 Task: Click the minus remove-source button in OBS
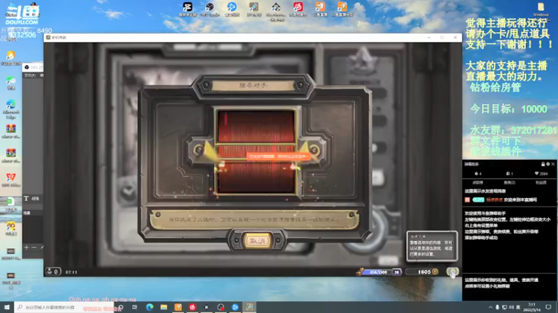coord(34,247)
